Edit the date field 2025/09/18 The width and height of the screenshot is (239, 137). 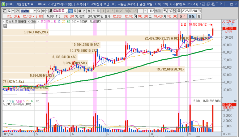pos(190,11)
